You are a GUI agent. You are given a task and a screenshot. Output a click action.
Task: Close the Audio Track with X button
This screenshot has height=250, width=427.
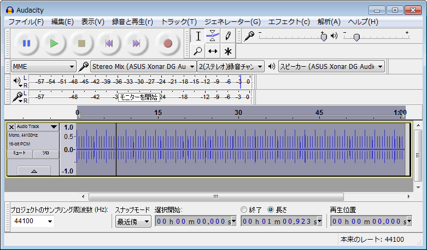coord(11,127)
